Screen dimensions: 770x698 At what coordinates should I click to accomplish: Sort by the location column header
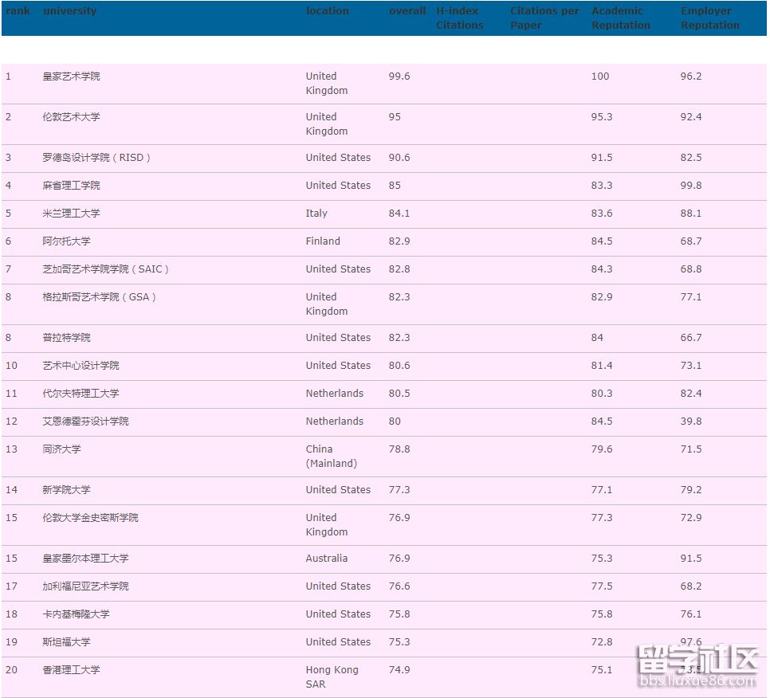[x=328, y=10]
